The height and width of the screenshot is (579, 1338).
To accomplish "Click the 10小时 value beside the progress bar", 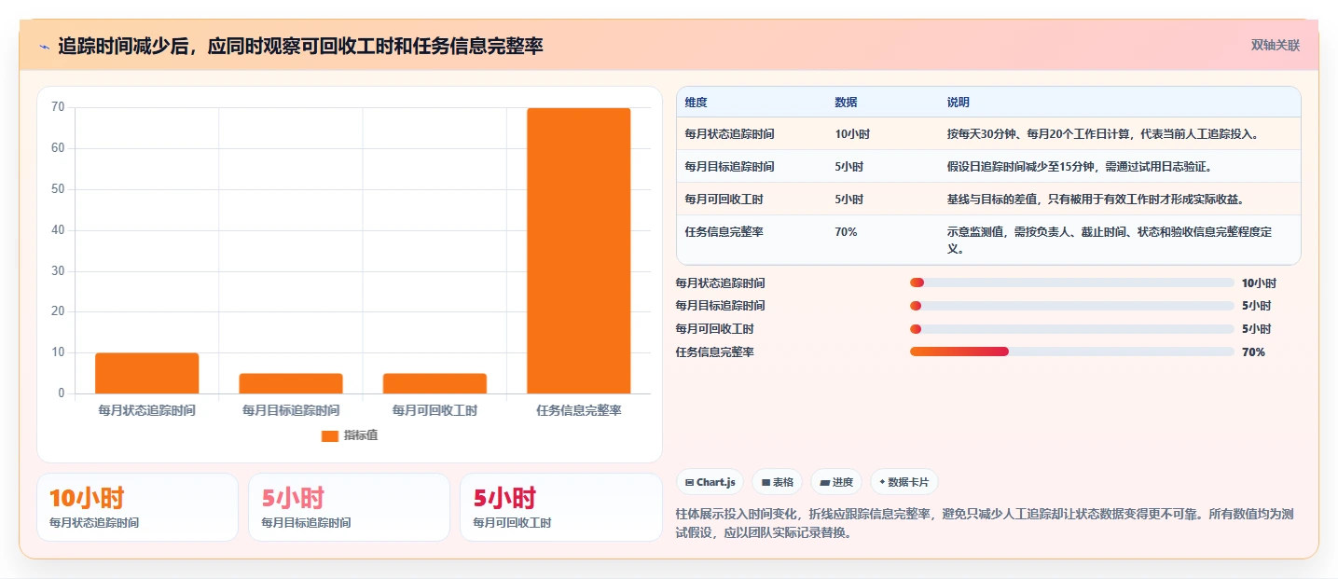I will pos(1259,283).
